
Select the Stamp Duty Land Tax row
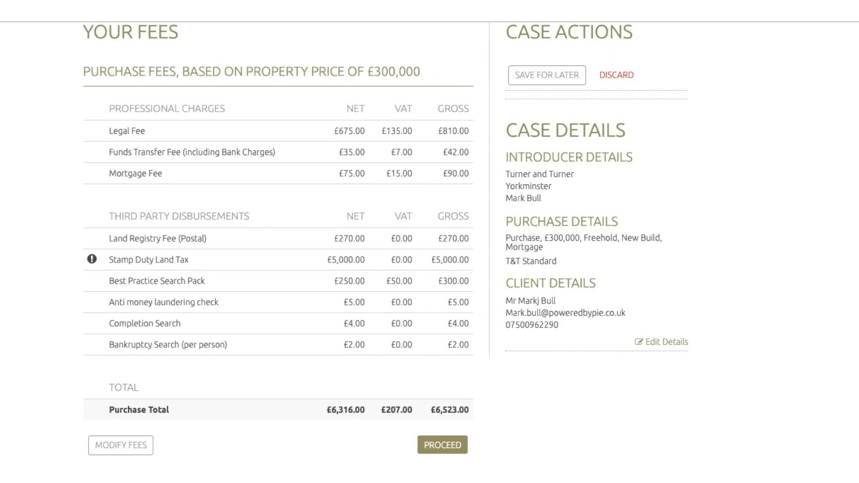pos(149,260)
